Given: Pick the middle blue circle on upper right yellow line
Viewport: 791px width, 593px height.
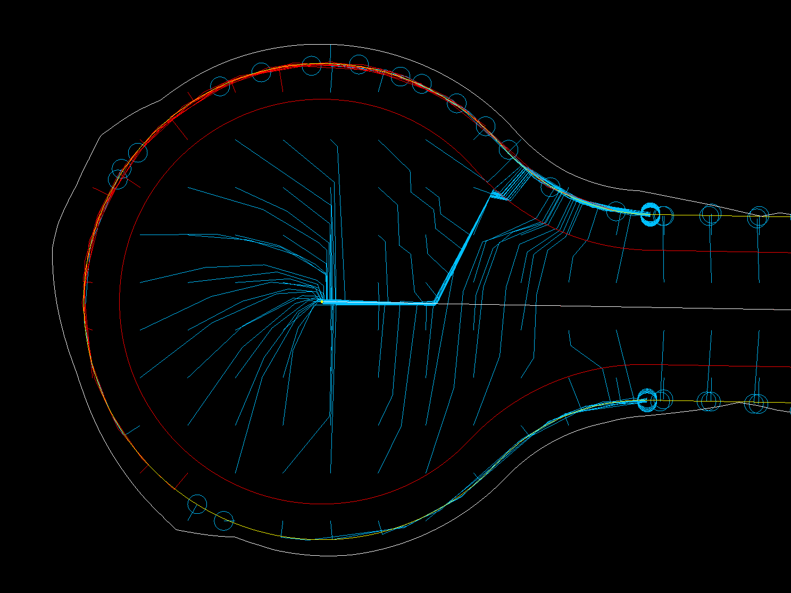Looking at the screenshot, I should [710, 215].
